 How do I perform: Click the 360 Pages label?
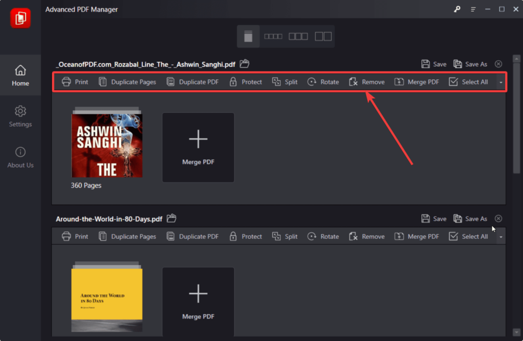click(x=86, y=185)
